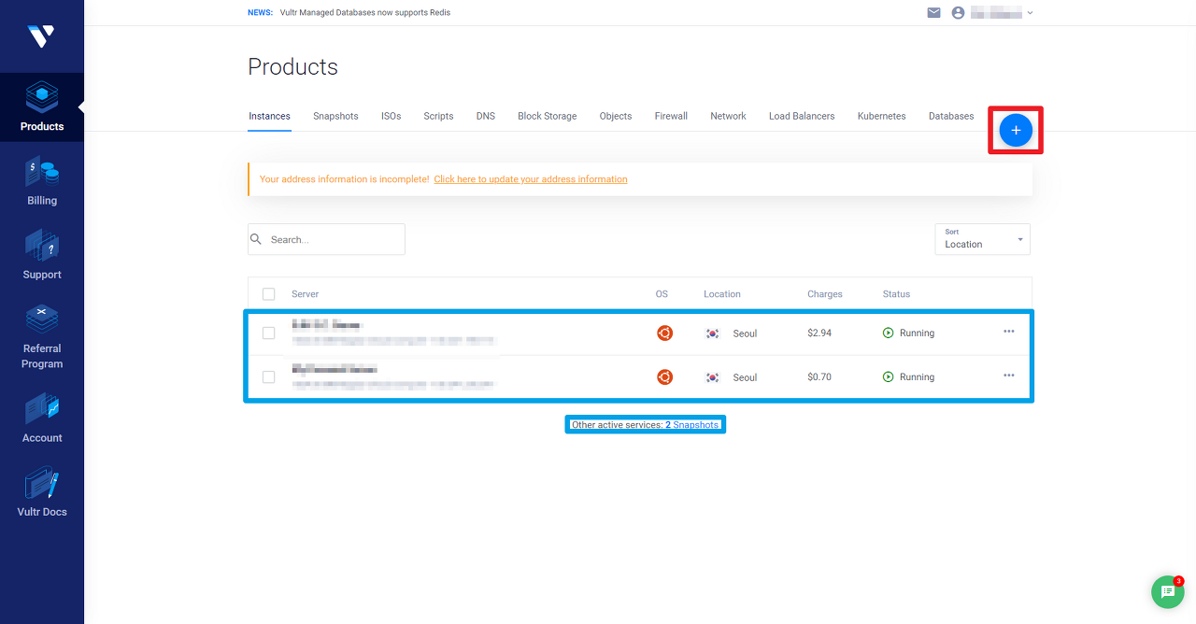Viewport: 1196px width, 624px height.
Task: Switch to the Snapshots tab
Action: click(x=335, y=117)
